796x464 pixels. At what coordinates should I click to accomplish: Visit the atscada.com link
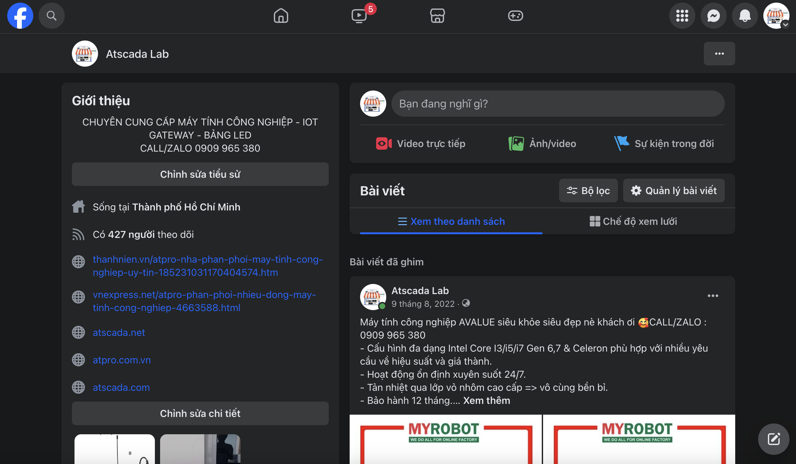click(x=121, y=387)
